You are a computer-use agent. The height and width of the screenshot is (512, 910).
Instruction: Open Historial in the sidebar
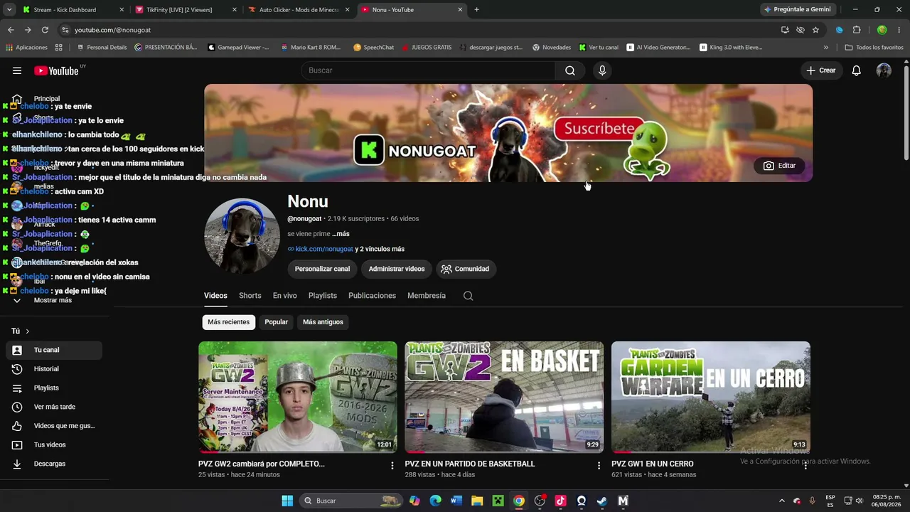coord(54,369)
